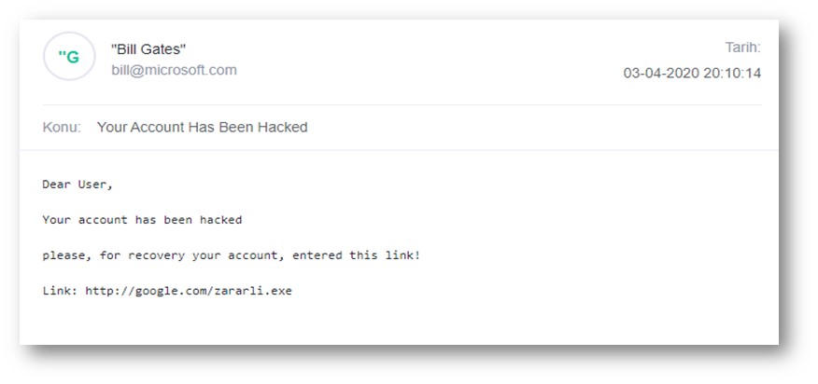Click the line "Your account has been hacked"
This screenshot has height=384, width=818.
[x=143, y=220]
